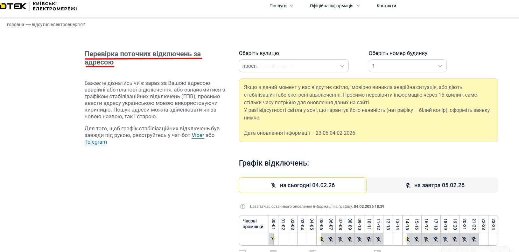Click the outage icon in 21-22 slot
Viewport: 519px width, 252px height.
pos(474,239)
